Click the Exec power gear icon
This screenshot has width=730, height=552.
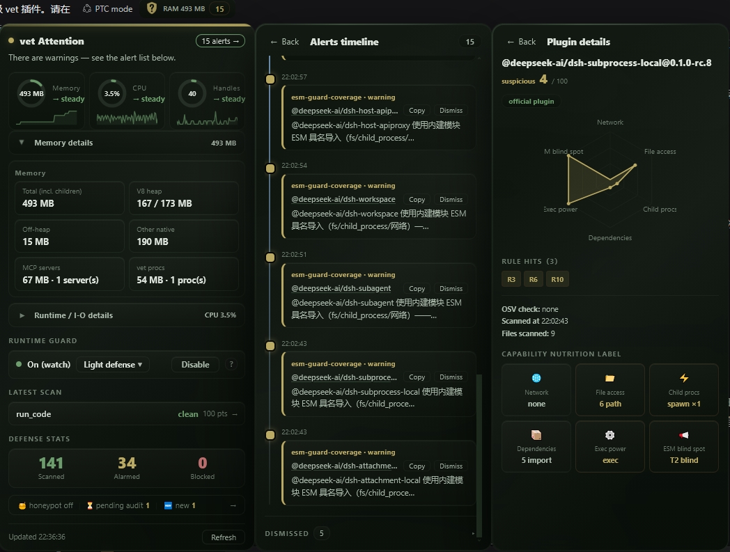(610, 435)
